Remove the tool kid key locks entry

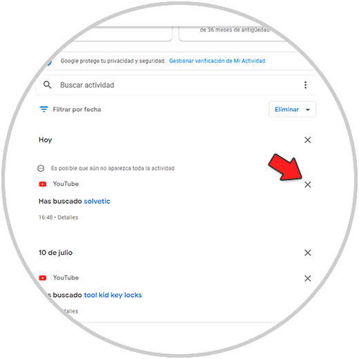[x=308, y=278]
